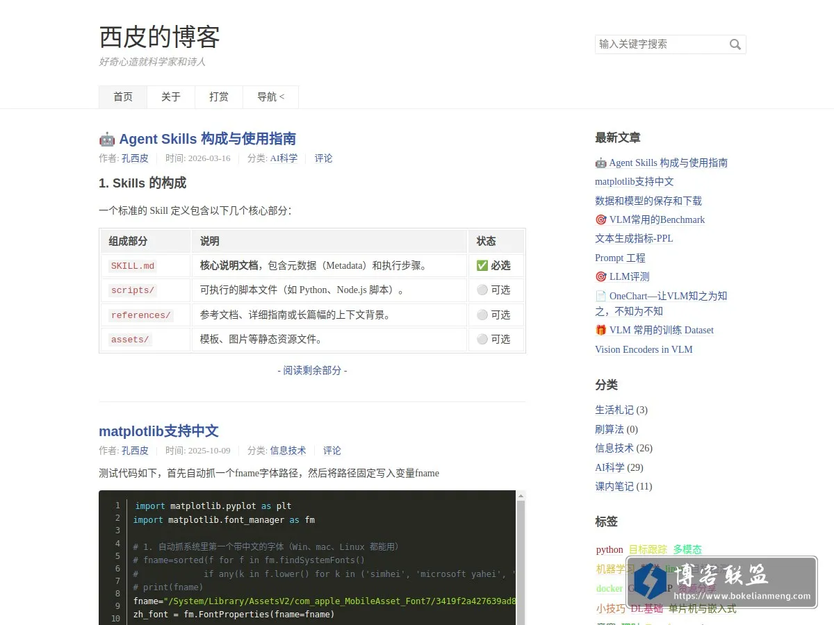Click the magnifier search icon
834x625 pixels.
tap(735, 44)
